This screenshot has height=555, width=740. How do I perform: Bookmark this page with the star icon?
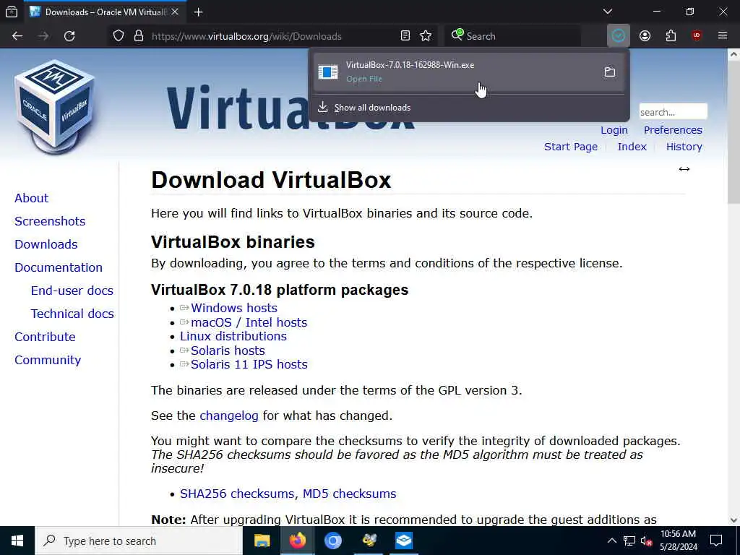tap(426, 36)
